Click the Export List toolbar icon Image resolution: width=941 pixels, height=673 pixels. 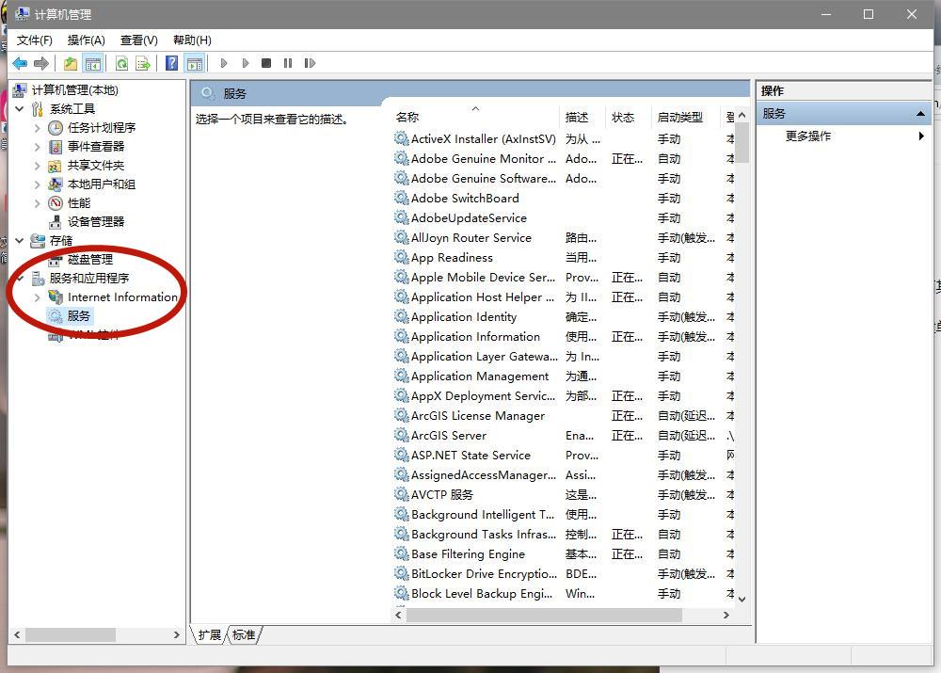tap(143, 63)
